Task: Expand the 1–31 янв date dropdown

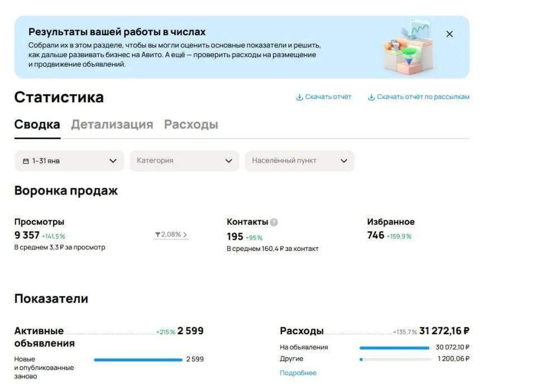Action: coord(69,161)
